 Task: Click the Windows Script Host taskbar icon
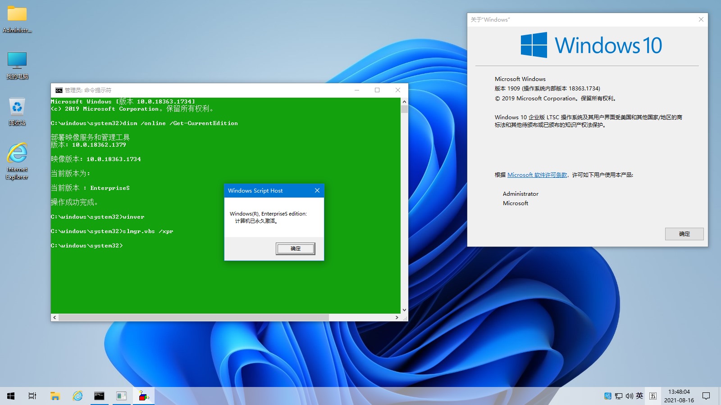click(x=143, y=396)
